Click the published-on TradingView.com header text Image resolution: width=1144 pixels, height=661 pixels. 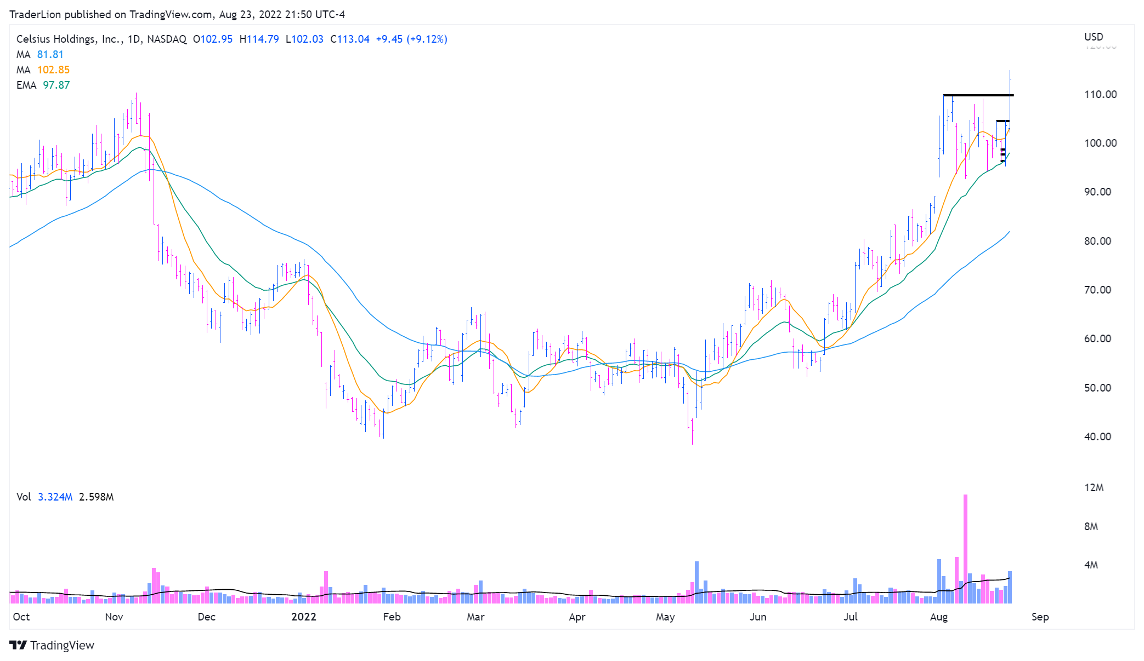(x=177, y=14)
